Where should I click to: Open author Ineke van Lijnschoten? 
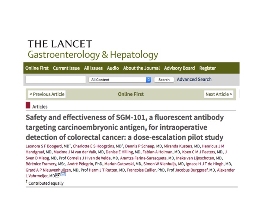(x=195, y=158)
